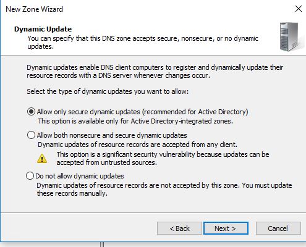
Task: Click the 'Do not allow dynamic updates' label text
Action: (80, 176)
